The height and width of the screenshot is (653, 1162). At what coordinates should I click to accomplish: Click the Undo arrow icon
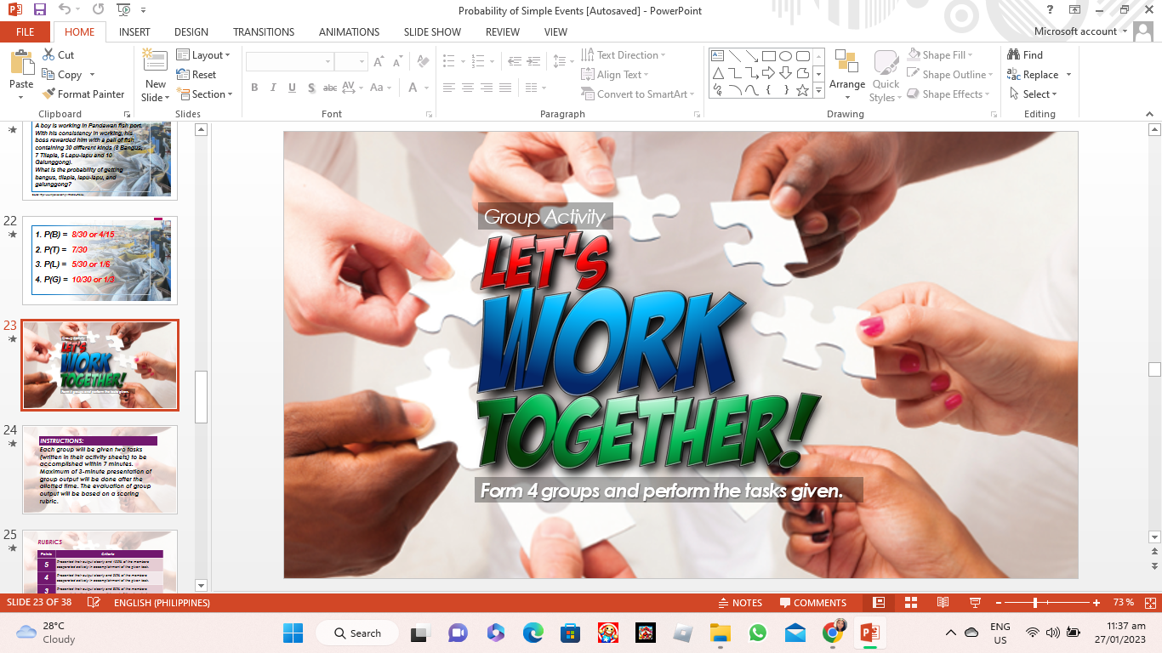coord(66,9)
